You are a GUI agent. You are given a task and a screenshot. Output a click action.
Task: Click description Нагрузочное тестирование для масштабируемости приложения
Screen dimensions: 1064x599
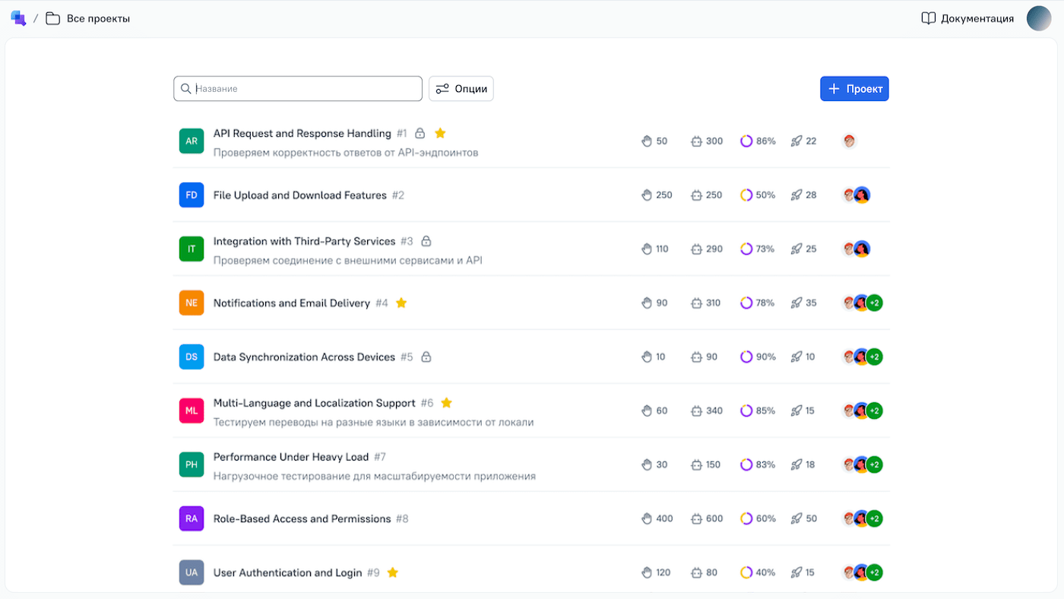375,477
